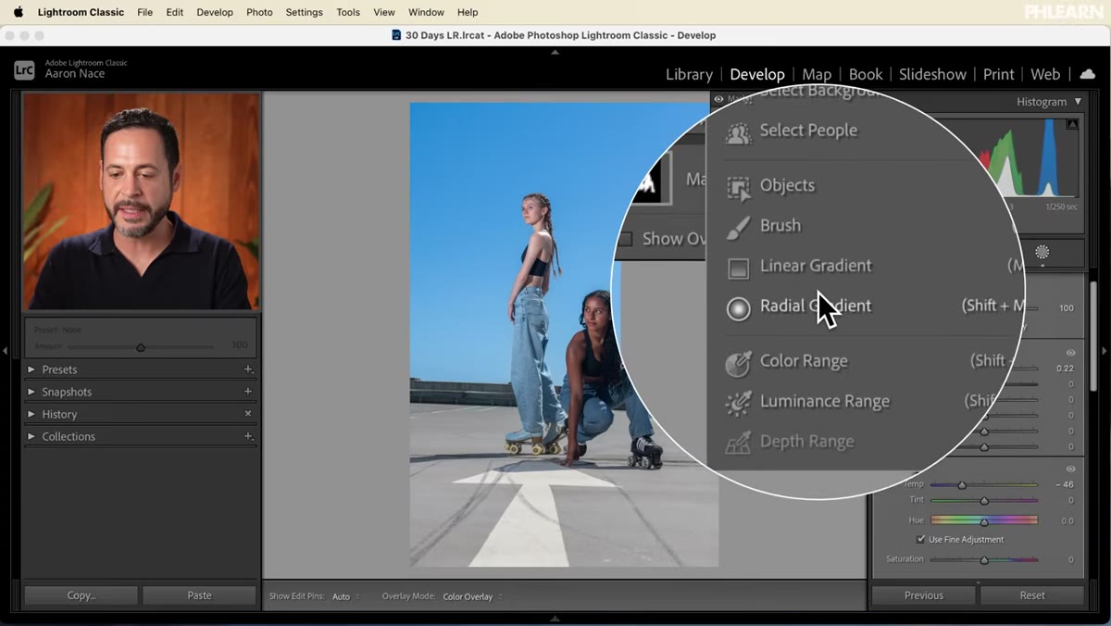Open the Settings menu
Image resolution: width=1111 pixels, height=626 pixels.
point(304,12)
